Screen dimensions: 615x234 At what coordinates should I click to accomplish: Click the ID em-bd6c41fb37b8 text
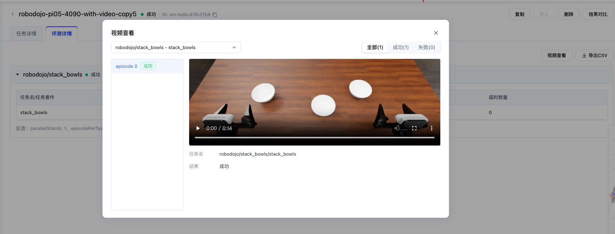pos(186,15)
